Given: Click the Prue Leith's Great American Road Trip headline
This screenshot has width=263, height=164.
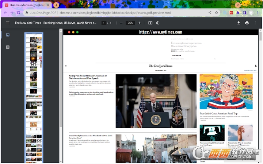Looking at the screenshot, I should [218, 113].
